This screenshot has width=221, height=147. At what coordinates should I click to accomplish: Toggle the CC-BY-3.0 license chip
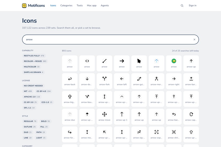tap(30, 102)
